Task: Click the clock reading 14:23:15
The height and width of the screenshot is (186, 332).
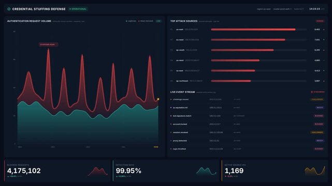Action: click(314, 9)
